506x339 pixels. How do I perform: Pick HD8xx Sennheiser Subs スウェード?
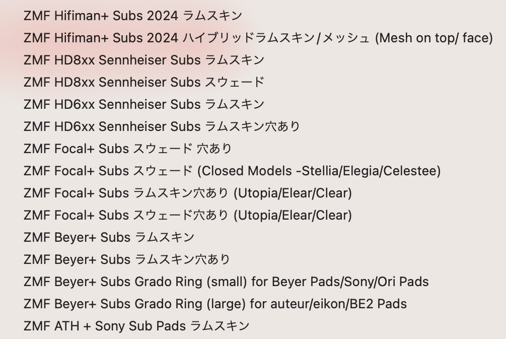click(x=143, y=82)
